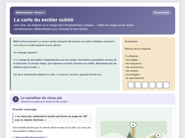Screen dimensions: 185x138
Task: Click the '• les angles ;' list item
Action: (x=132, y=60)
